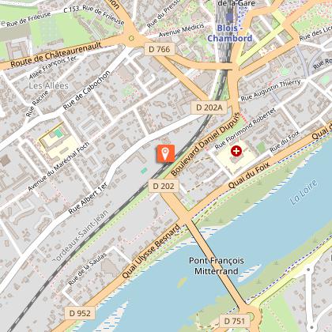Select the red hospital cross icon

click(x=236, y=151)
